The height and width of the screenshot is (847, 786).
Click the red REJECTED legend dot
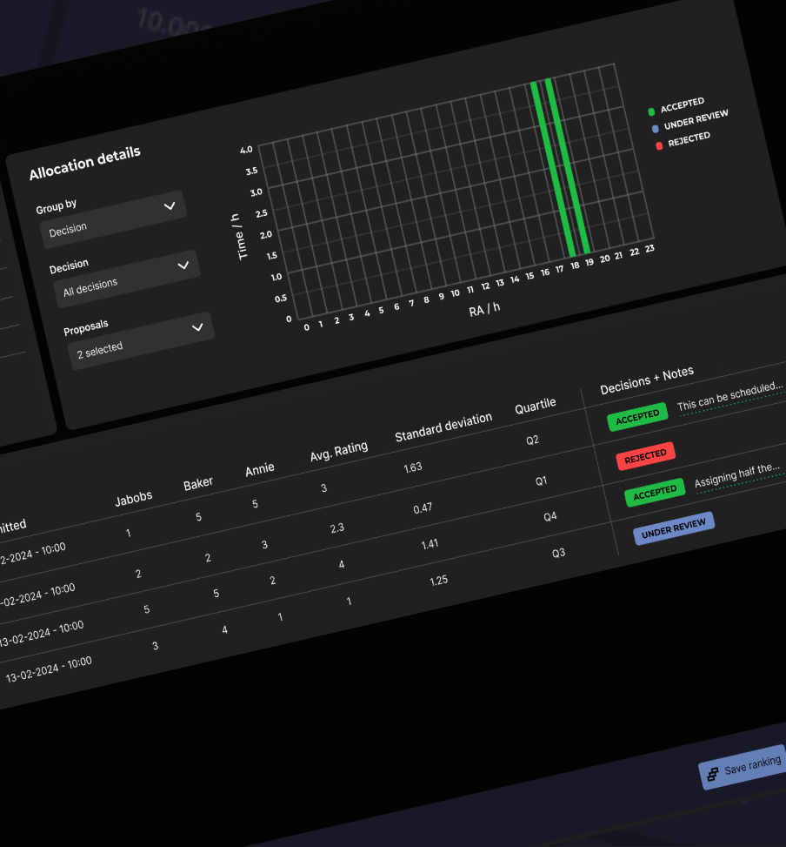pos(659,145)
